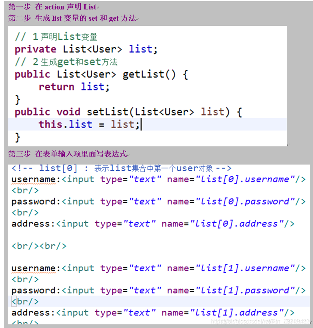
Task: Click the comment '// 2 生成get和set方法'
Action: 66,62
